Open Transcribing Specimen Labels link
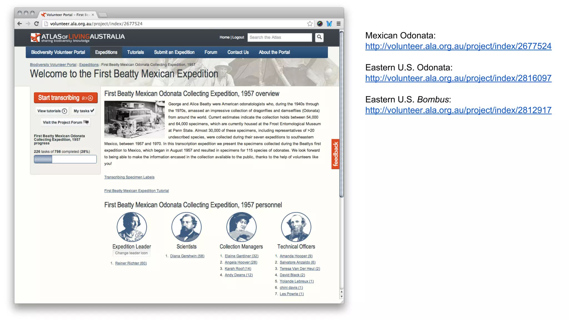The width and height of the screenshot is (569, 320). coord(129,177)
